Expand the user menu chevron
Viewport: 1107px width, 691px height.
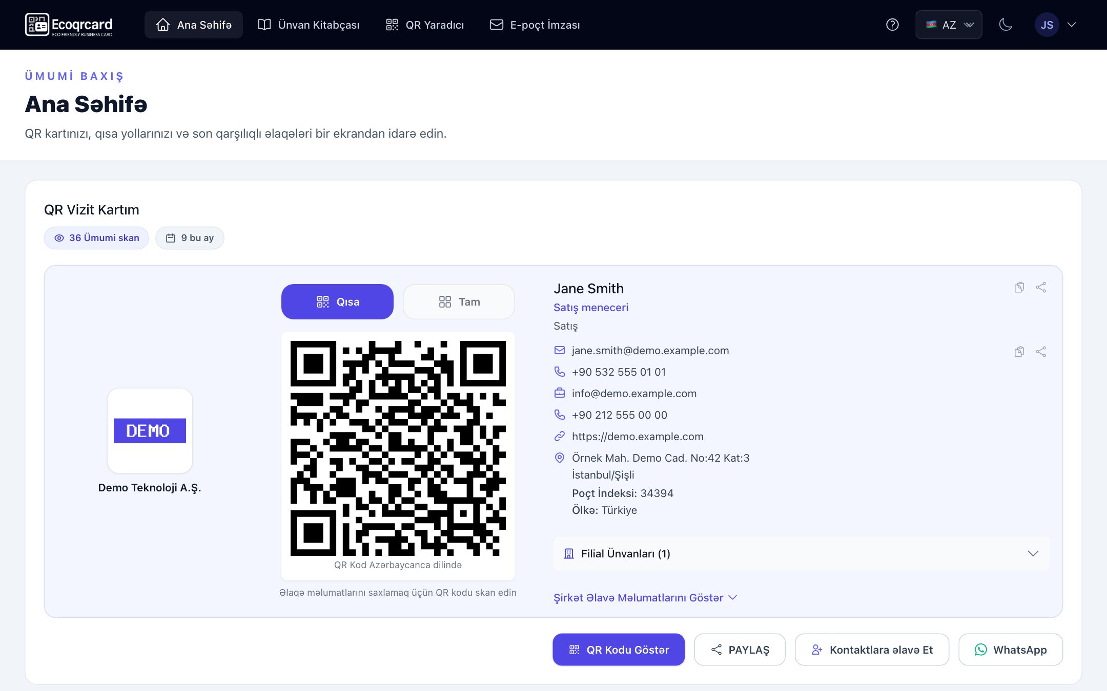(1072, 25)
